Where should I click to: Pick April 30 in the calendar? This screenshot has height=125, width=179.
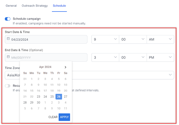tap(38, 102)
